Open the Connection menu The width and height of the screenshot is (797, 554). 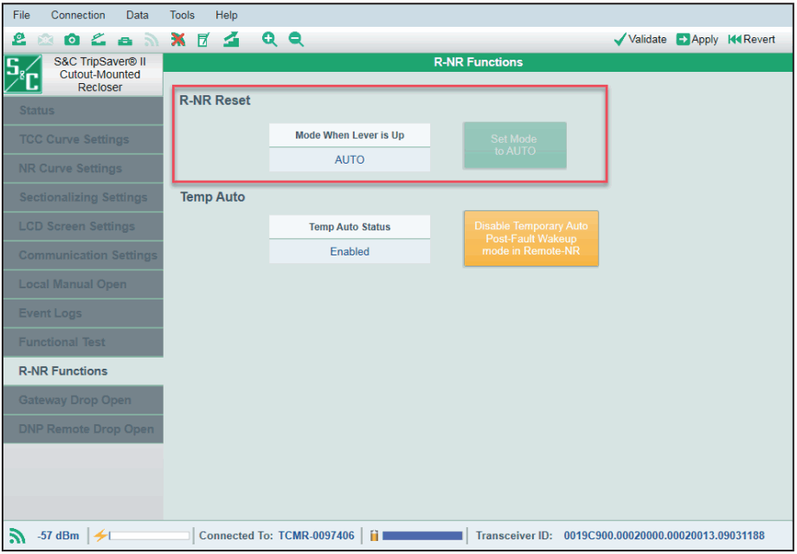click(78, 16)
